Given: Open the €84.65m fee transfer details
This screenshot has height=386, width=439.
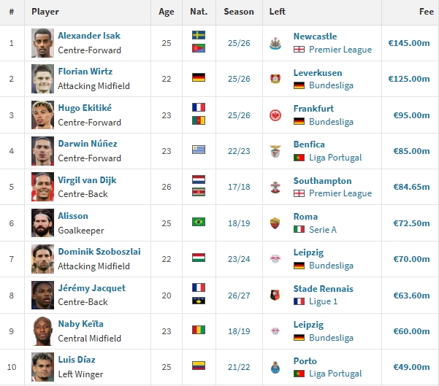Looking at the screenshot, I should [x=411, y=187].
